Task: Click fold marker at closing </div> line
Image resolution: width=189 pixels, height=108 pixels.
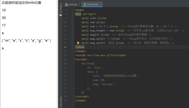Action: [x=74, y=47]
